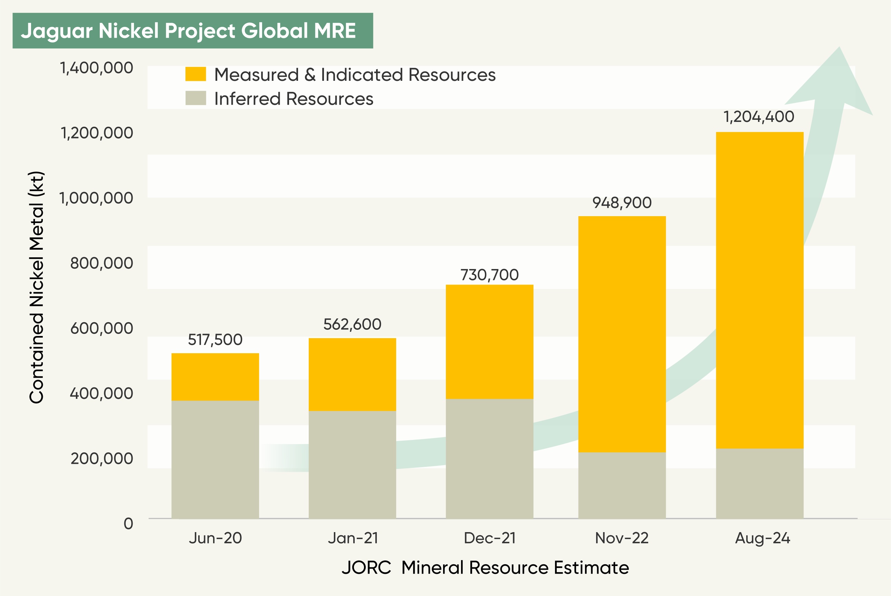Click the yellow segment of the Nov-22 bar

point(622,335)
